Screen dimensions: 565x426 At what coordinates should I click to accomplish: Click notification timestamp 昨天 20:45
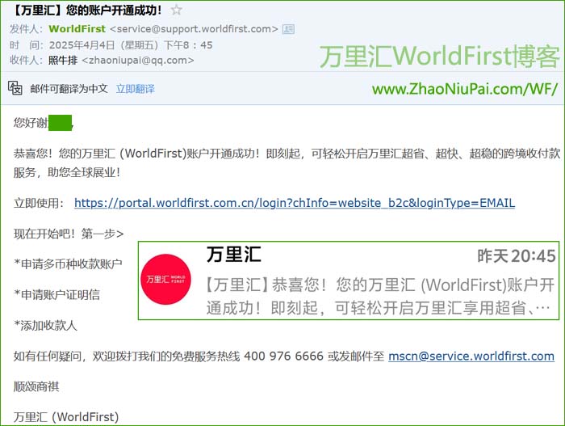click(517, 256)
